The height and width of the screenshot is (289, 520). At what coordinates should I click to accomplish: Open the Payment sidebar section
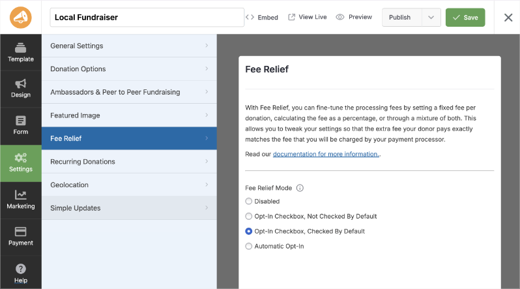pyautogui.click(x=21, y=237)
